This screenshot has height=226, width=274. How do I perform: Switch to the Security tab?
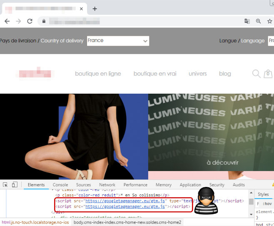[x=217, y=185]
